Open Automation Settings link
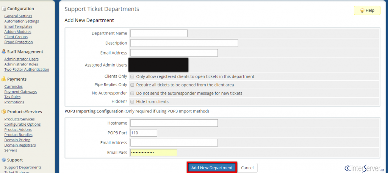388x173 pixels. (x=22, y=21)
